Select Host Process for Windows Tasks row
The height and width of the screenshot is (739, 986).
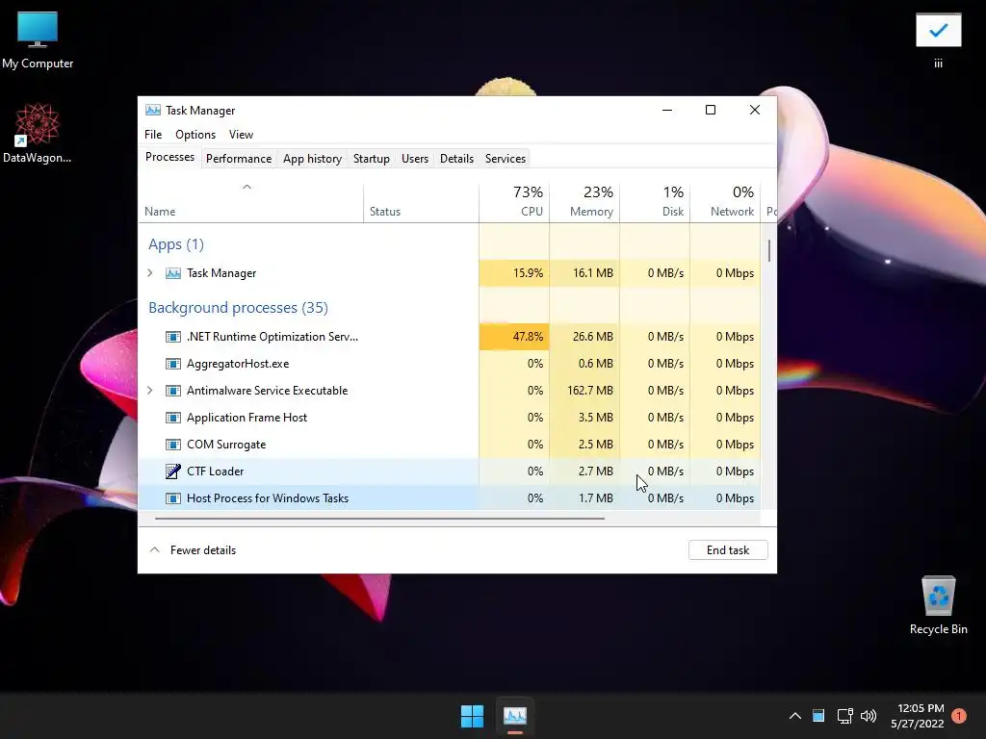point(450,498)
